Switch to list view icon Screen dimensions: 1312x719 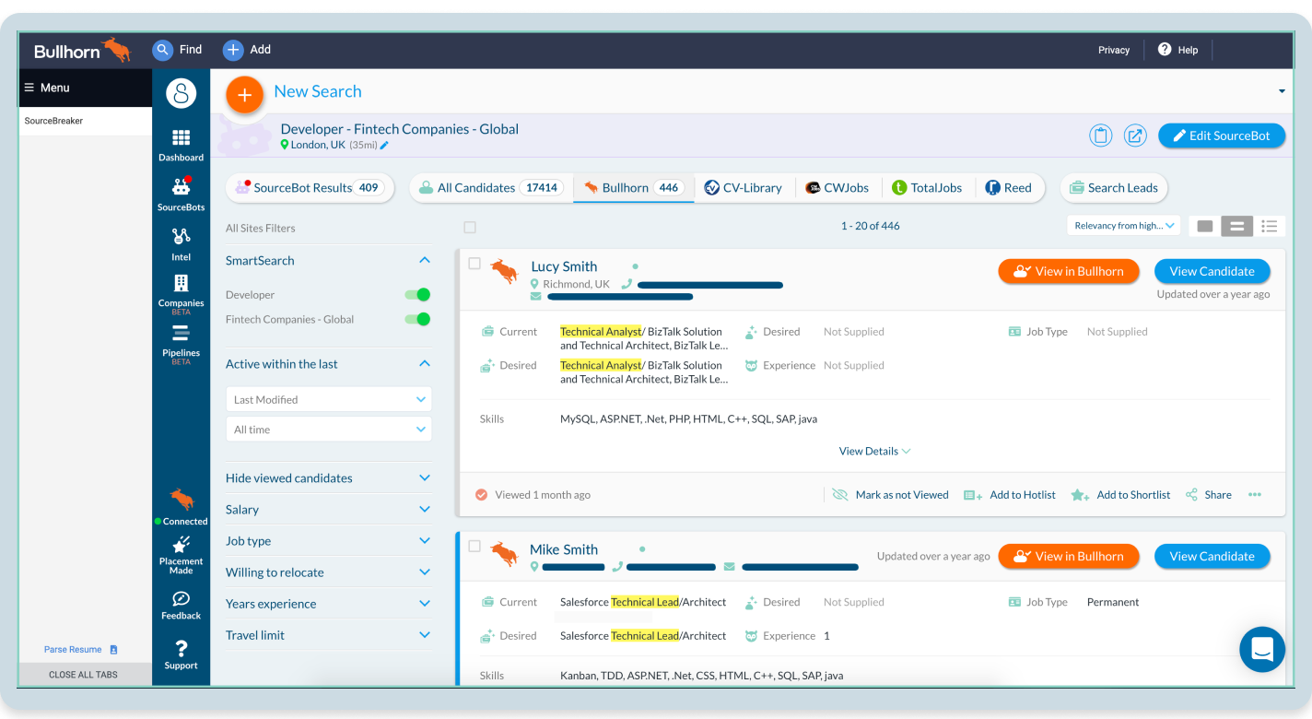click(1269, 226)
